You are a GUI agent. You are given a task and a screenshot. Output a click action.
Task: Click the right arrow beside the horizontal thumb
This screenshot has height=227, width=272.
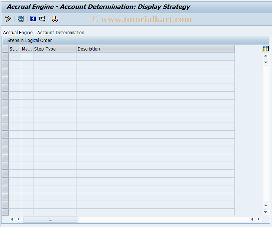click(x=18, y=219)
